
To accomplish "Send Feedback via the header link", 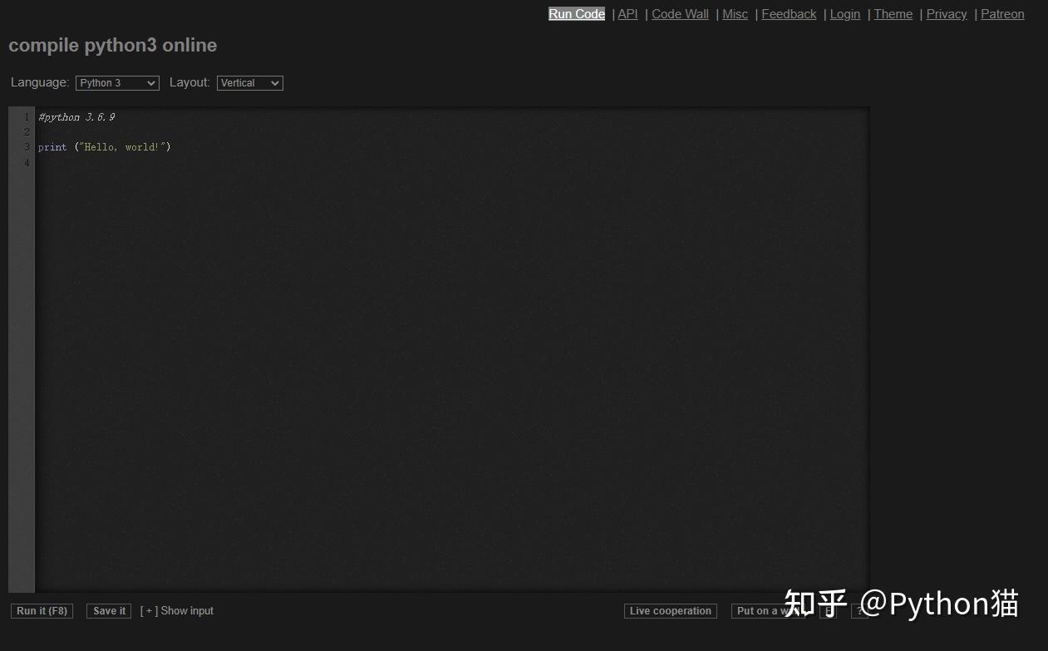I will pyautogui.click(x=788, y=14).
